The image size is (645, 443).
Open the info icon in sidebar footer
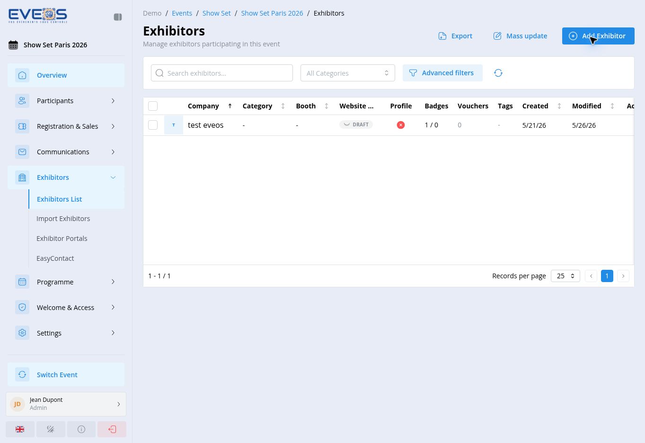81,429
